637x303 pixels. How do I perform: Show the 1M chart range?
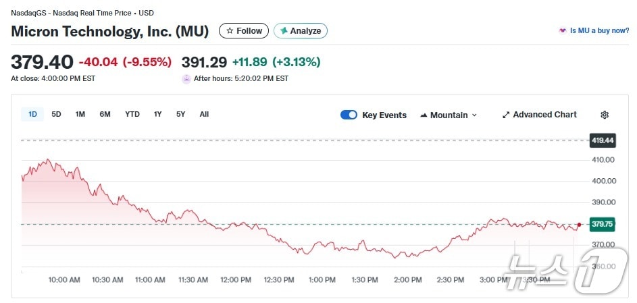coord(80,114)
